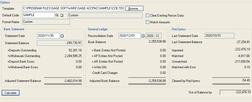Click the +AR Entries Not Posted label
Screen dimensions: 252x102
107,62
